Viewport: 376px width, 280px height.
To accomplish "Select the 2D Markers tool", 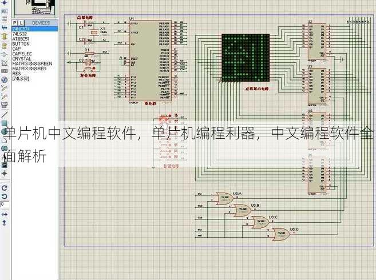I will [4, 173].
